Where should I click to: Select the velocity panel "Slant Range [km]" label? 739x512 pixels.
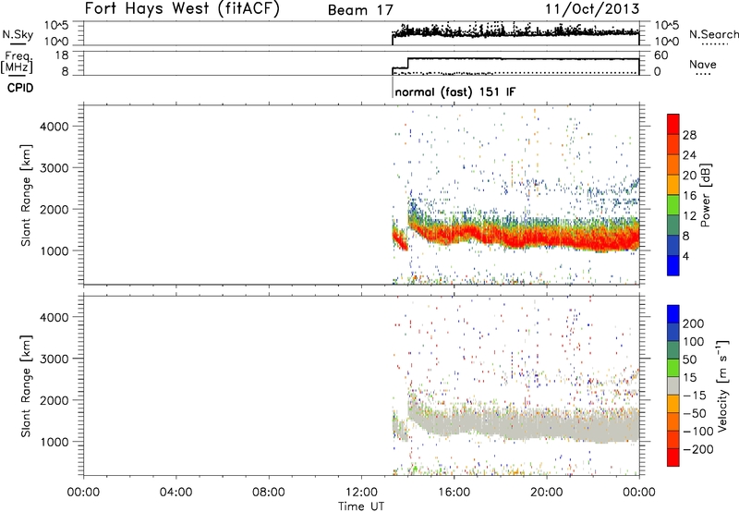tap(26, 386)
